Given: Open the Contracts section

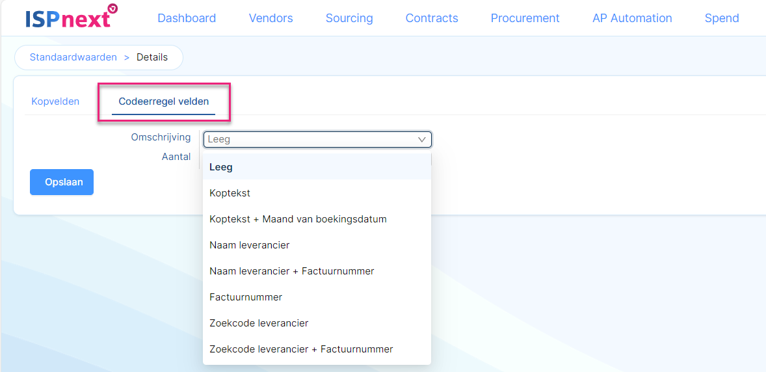Looking at the screenshot, I should click(432, 19).
